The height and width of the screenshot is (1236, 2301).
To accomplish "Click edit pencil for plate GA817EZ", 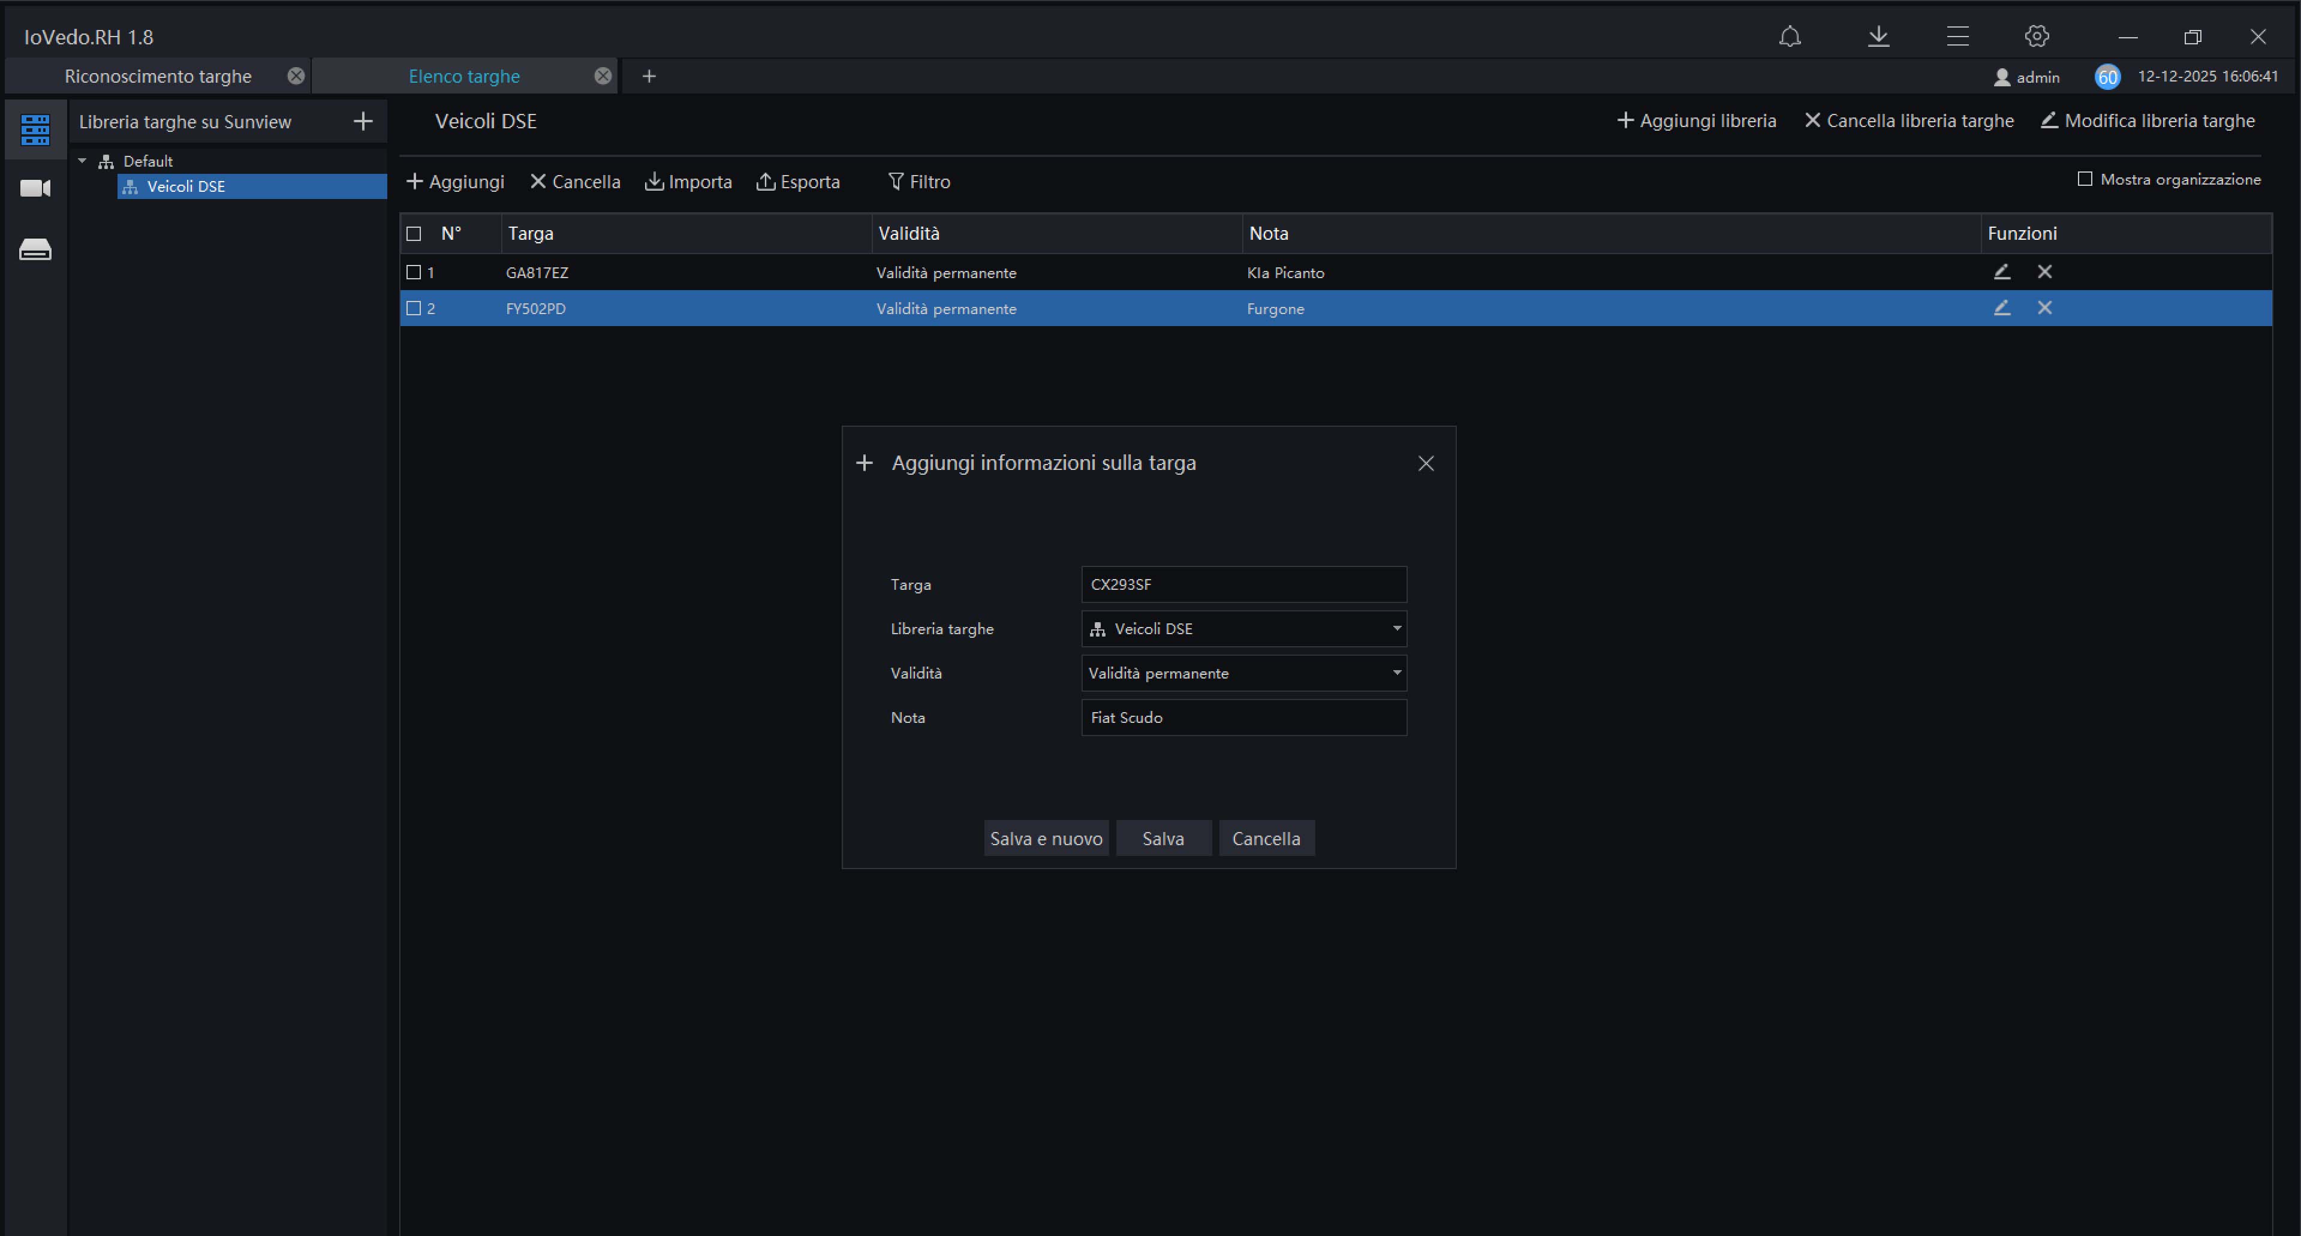I will tap(2001, 272).
